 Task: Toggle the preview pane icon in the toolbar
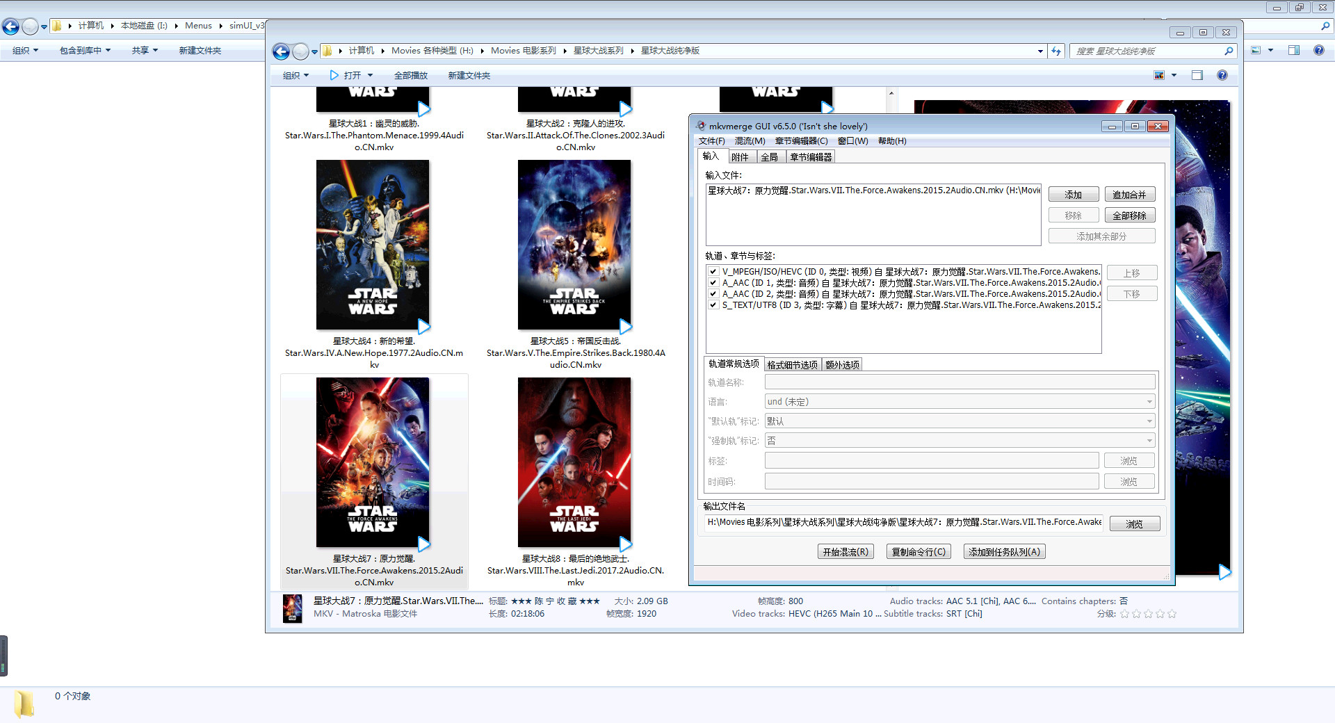1197,75
